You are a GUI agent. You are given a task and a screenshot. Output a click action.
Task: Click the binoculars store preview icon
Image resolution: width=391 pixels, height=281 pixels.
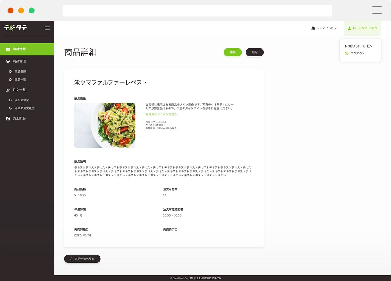tap(313, 28)
